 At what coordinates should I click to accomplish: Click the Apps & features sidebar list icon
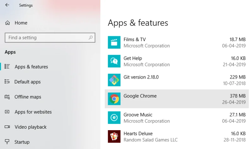(7, 66)
